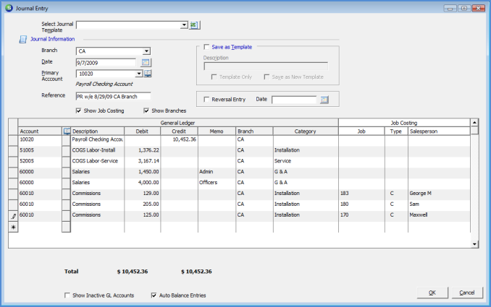Select the debit cell 1,376.22
The height and width of the screenshot is (307, 491).
point(143,150)
